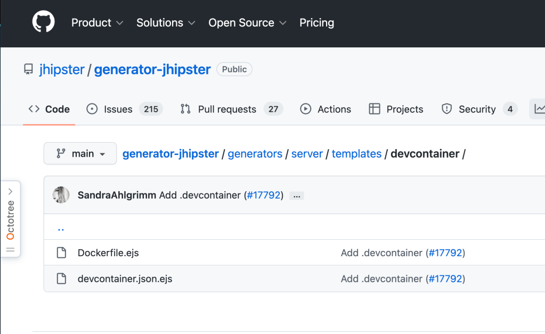This screenshot has width=545, height=334.
Task: Open the Actions tab
Action: 326,109
